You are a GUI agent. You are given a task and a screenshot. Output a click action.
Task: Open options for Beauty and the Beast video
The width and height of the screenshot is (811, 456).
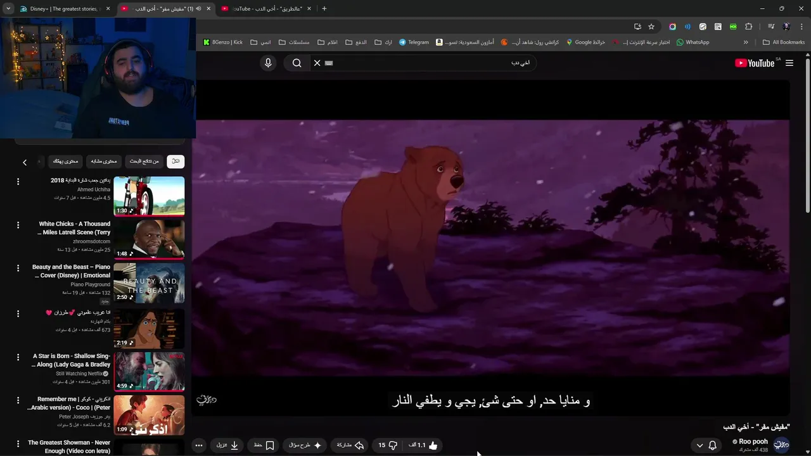(x=18, y=268)
